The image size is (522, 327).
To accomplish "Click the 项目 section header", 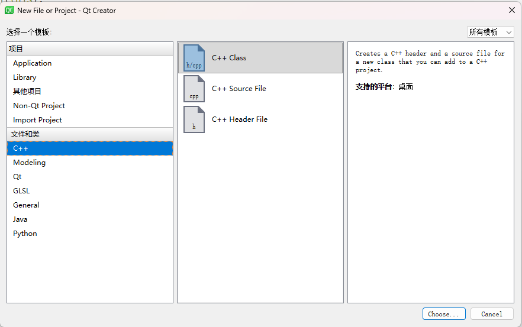I will coord(90,49).
